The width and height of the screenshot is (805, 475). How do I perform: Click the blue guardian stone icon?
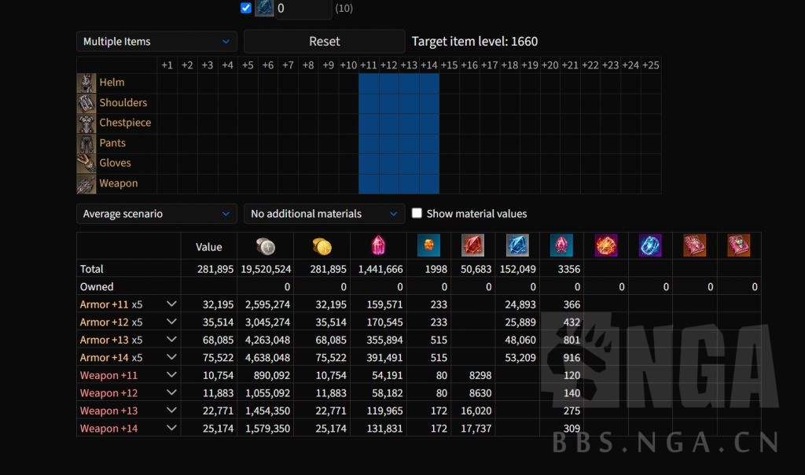coord(516,246)
